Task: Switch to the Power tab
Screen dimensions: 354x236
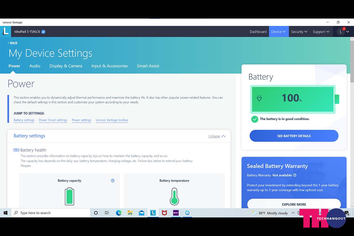Action: tap(14, 66)
